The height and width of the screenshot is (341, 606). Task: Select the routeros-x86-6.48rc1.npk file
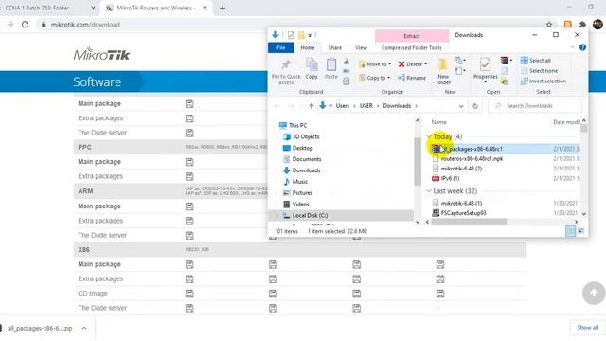472,158
